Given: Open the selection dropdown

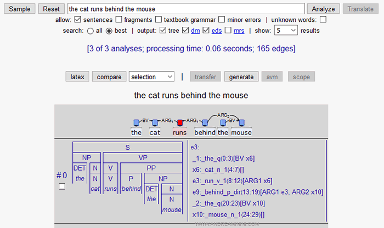Looking at the screenshot, I should (152, 77).
